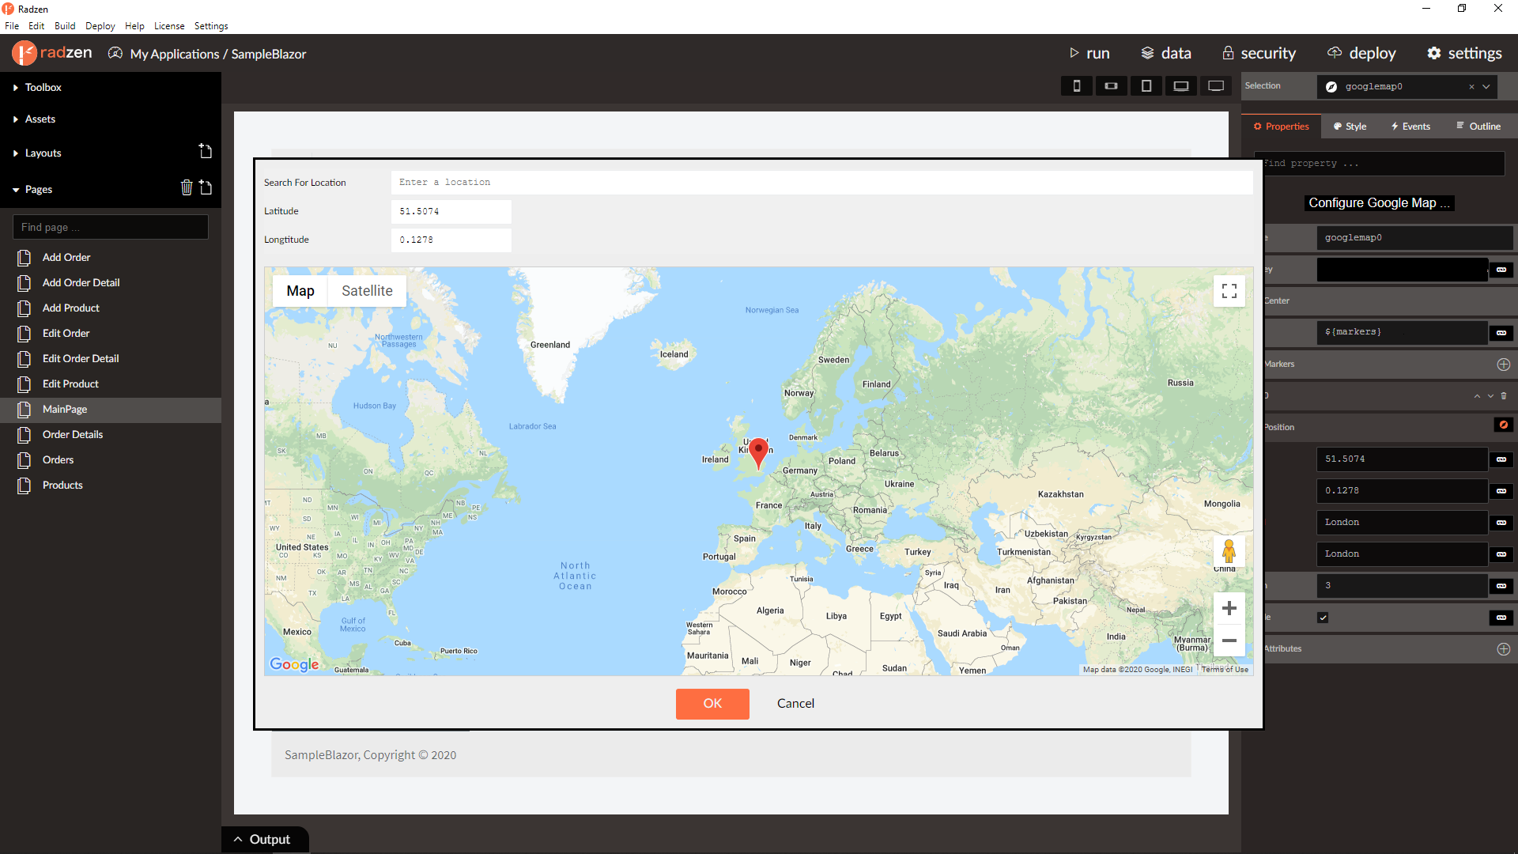Delete marker 0 with trash icon
1518x854 pixels.
click(1504, 396)
